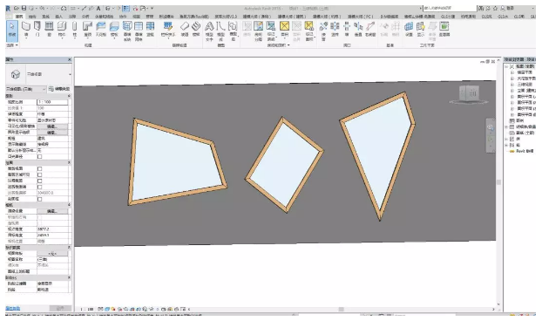Viewport: 542px width, 321px height.
Task: Select the Model Text tool
Action: [209, 31]
